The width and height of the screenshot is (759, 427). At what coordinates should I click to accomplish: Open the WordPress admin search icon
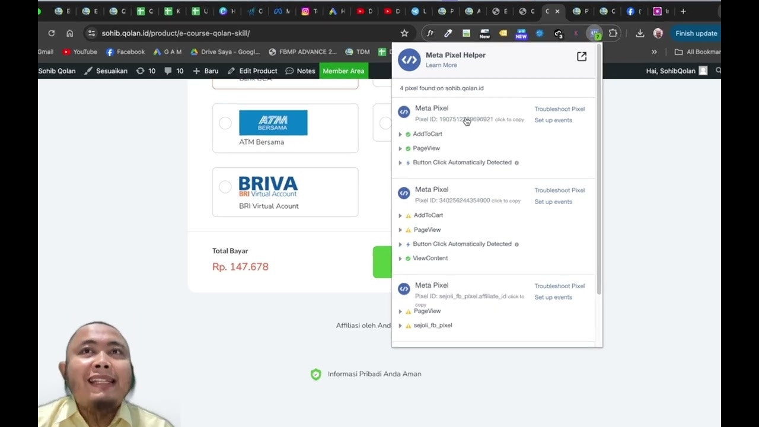coord(717,71)
